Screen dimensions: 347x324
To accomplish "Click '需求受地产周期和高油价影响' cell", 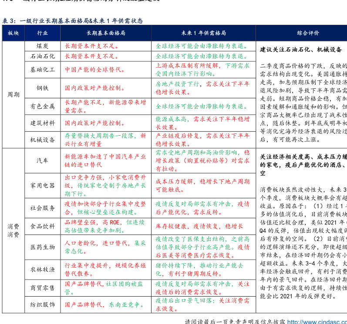I will pyautogui.click(x=203, y=160).
